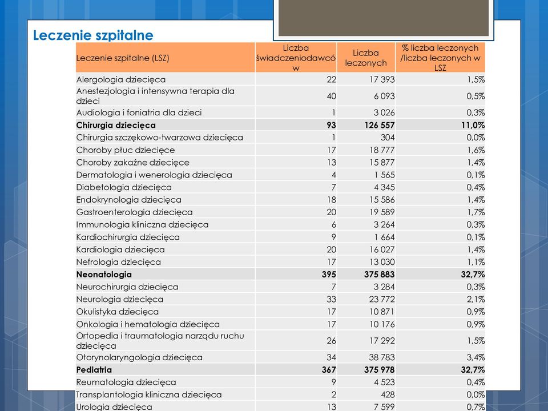Select the '% liczba leczonych /liczba leczonych w LSZ' header

tap(440, 58)
